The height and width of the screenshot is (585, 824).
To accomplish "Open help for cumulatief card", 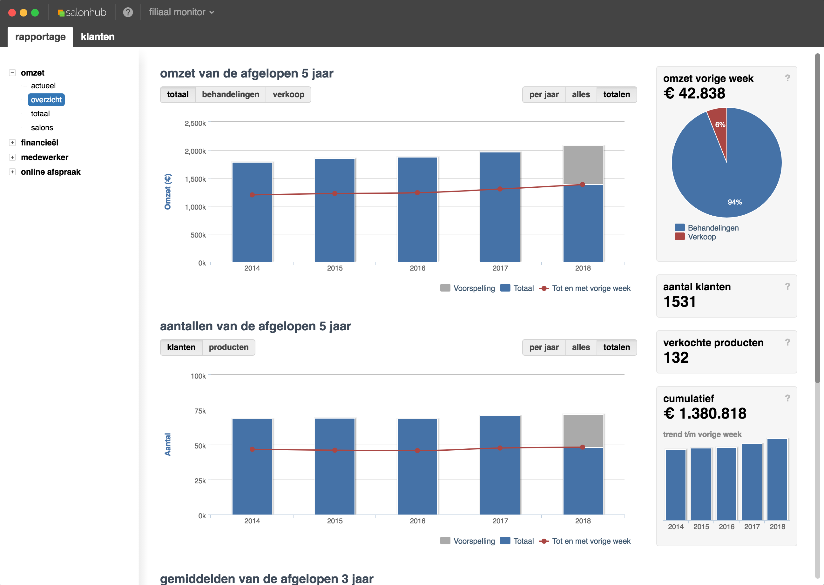I will [x=787, y=398].
